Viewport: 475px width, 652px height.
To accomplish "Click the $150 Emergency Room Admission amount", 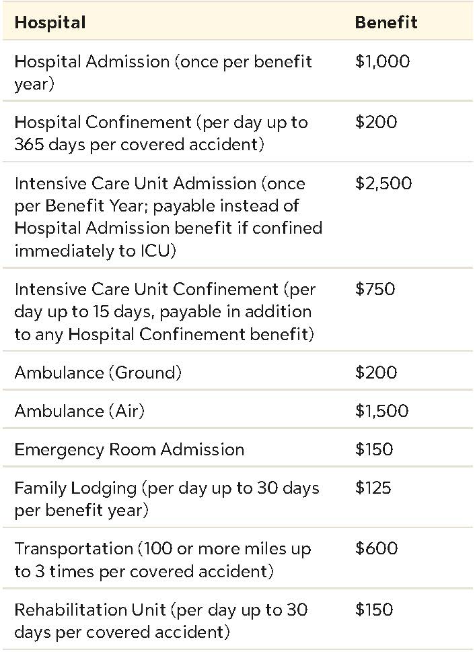I will pyautogui.click(x=374, y=449).
